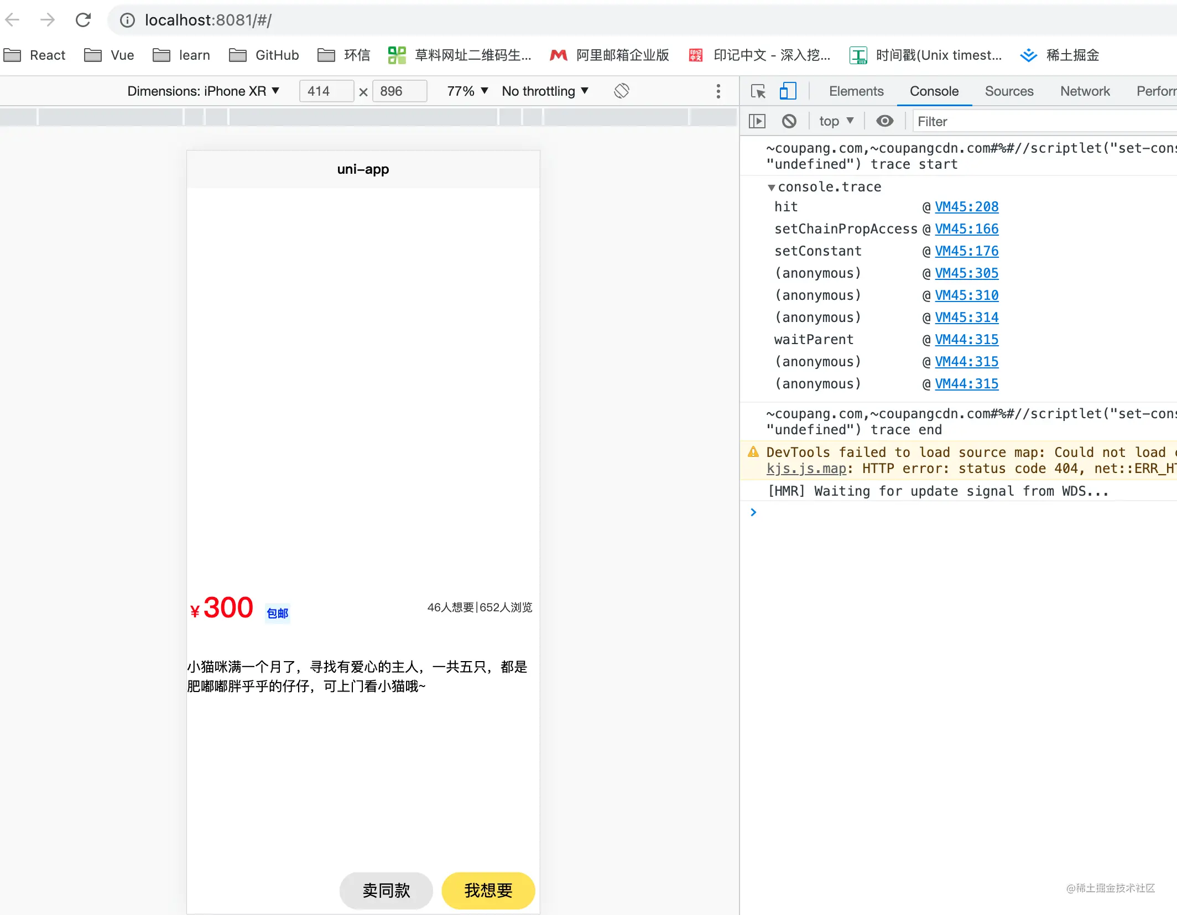Open the VM45:314 source link
1177x915 pixels.
[966, 318]
